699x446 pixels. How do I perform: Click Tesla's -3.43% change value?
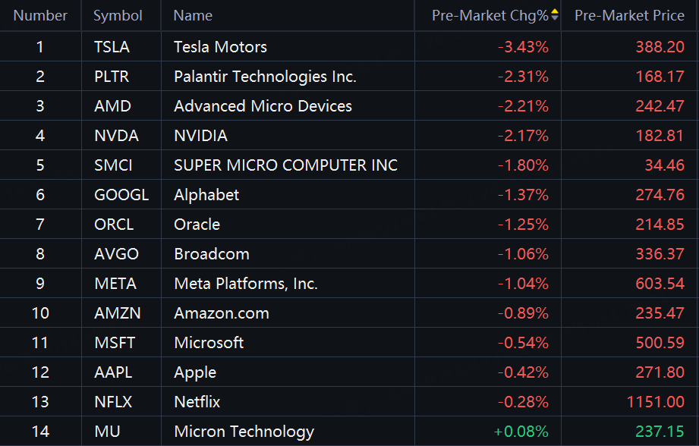click(x=523, y=47)
